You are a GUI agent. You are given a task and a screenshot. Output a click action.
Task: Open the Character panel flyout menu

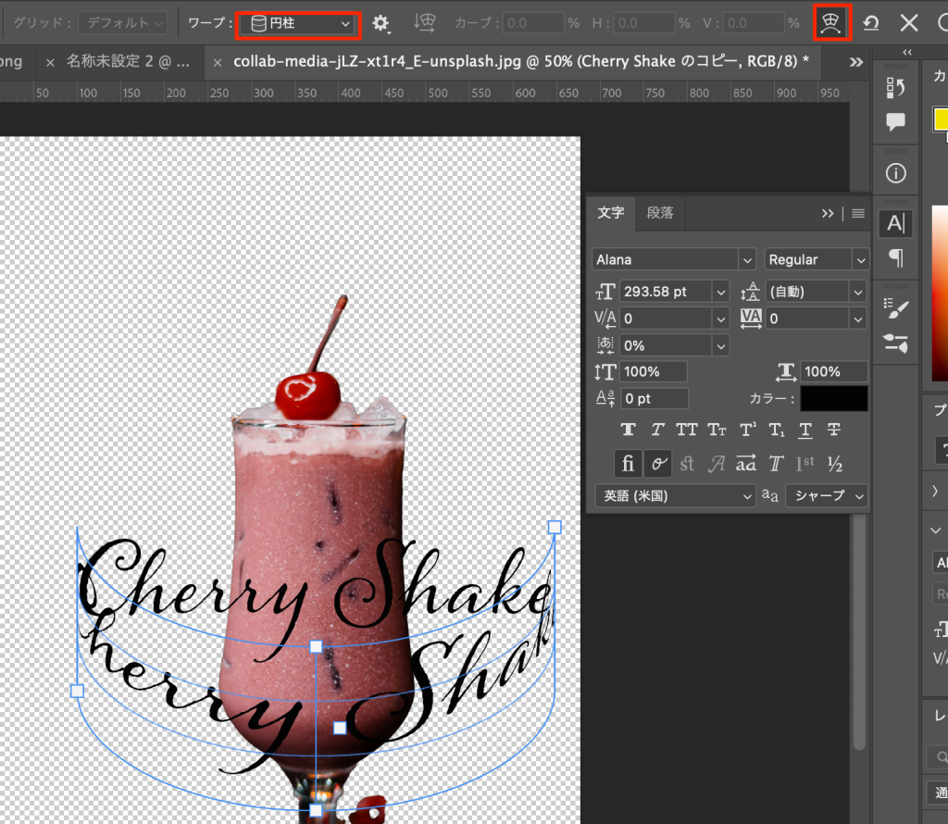point(858,213)
